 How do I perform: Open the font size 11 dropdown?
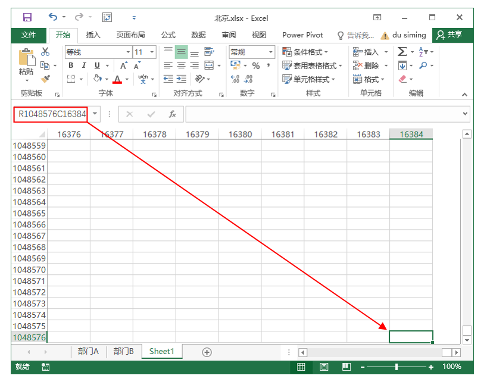click(x=152, y=52)
